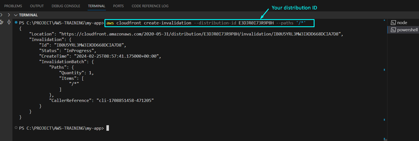Image resolution: width=419 pixels, height=141 pixels.
Task: Open the PORTS tab
Action: pos(118,6)
